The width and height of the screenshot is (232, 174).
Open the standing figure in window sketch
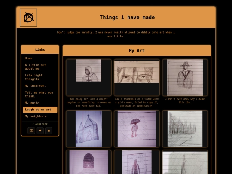tap(137, 162)
